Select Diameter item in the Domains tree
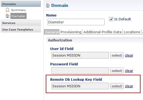The width and height of the screenshot is (143, 100). point(18,16)
